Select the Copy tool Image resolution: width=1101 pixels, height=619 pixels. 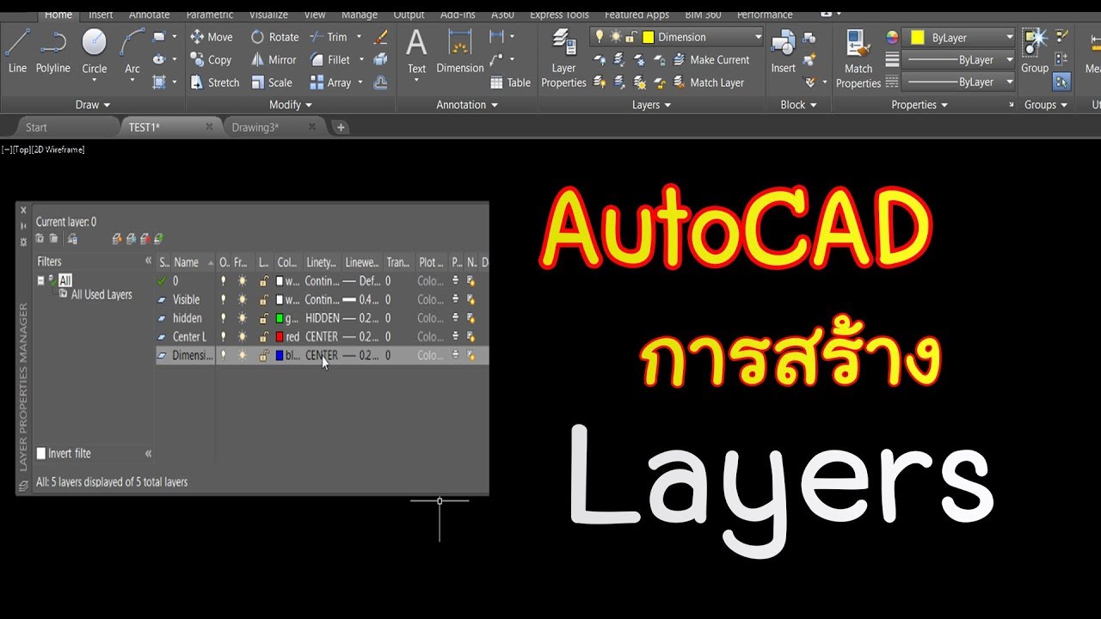[211, 60]
